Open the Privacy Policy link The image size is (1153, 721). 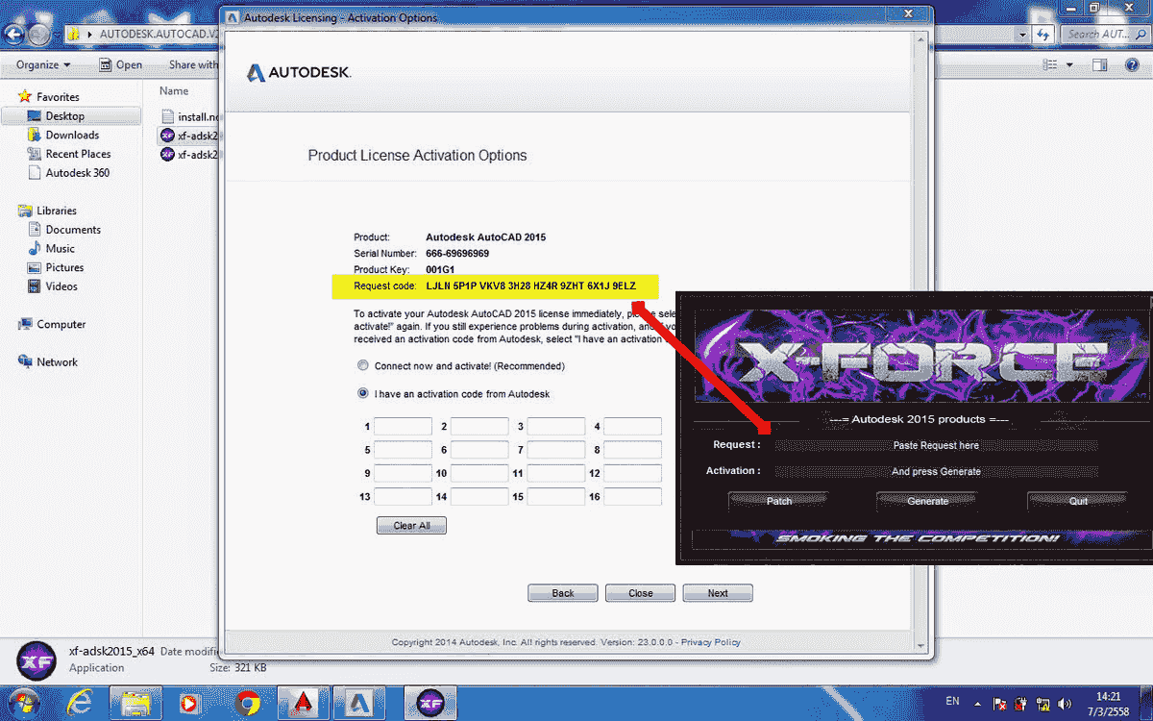click(710, 642)
